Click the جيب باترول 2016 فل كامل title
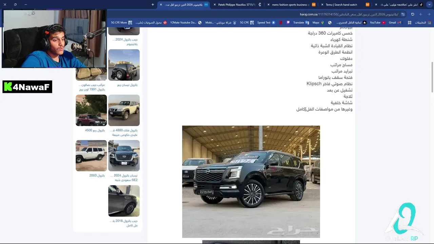 (124, 223)
